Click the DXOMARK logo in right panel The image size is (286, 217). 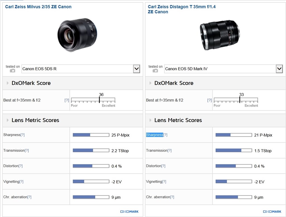tap(272, 211)
